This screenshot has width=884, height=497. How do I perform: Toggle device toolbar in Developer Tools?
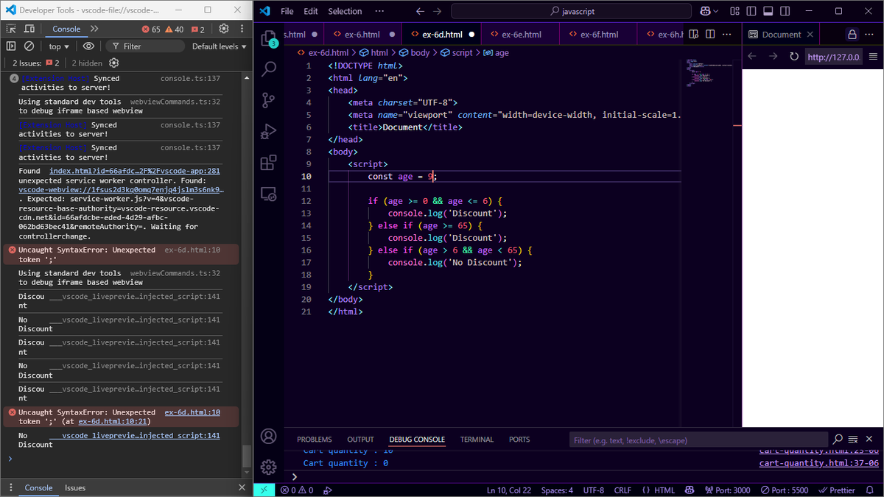pos(29,29)
